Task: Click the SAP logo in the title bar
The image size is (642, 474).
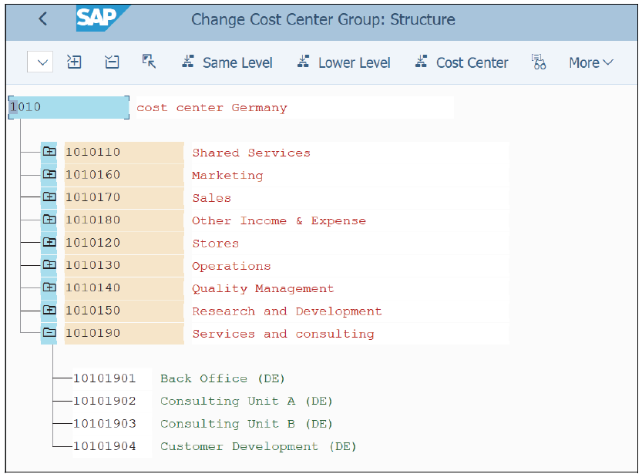Action: (x=97, y=19)
